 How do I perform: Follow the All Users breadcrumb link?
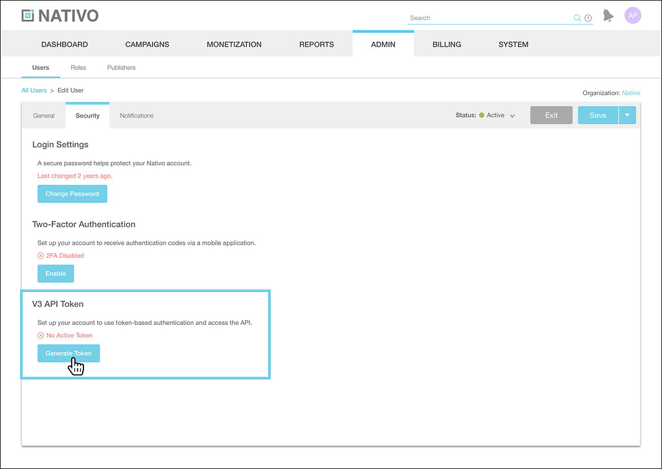tap(34, 90)
